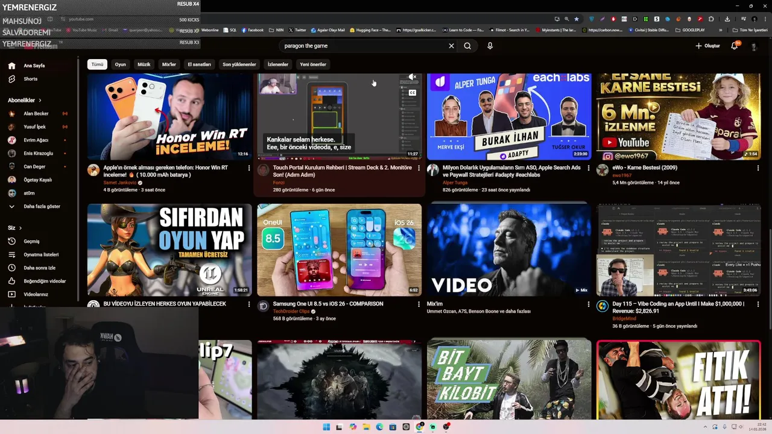Open Chrome downloads icon
The width and height of the screenshot is (772, 434).
click(x=727, y=19)
